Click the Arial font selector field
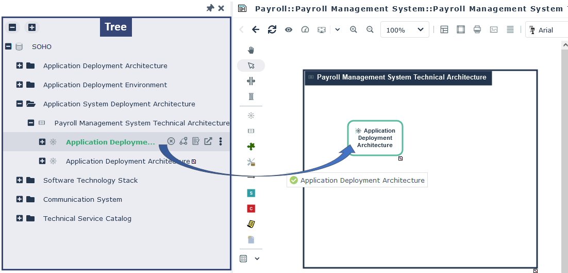 tap(552, 30)
